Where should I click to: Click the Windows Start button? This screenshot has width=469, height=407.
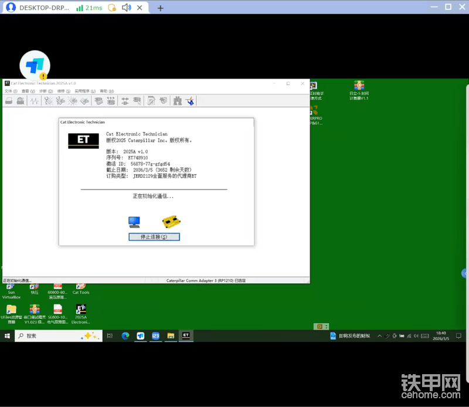[x=7, y=336]
